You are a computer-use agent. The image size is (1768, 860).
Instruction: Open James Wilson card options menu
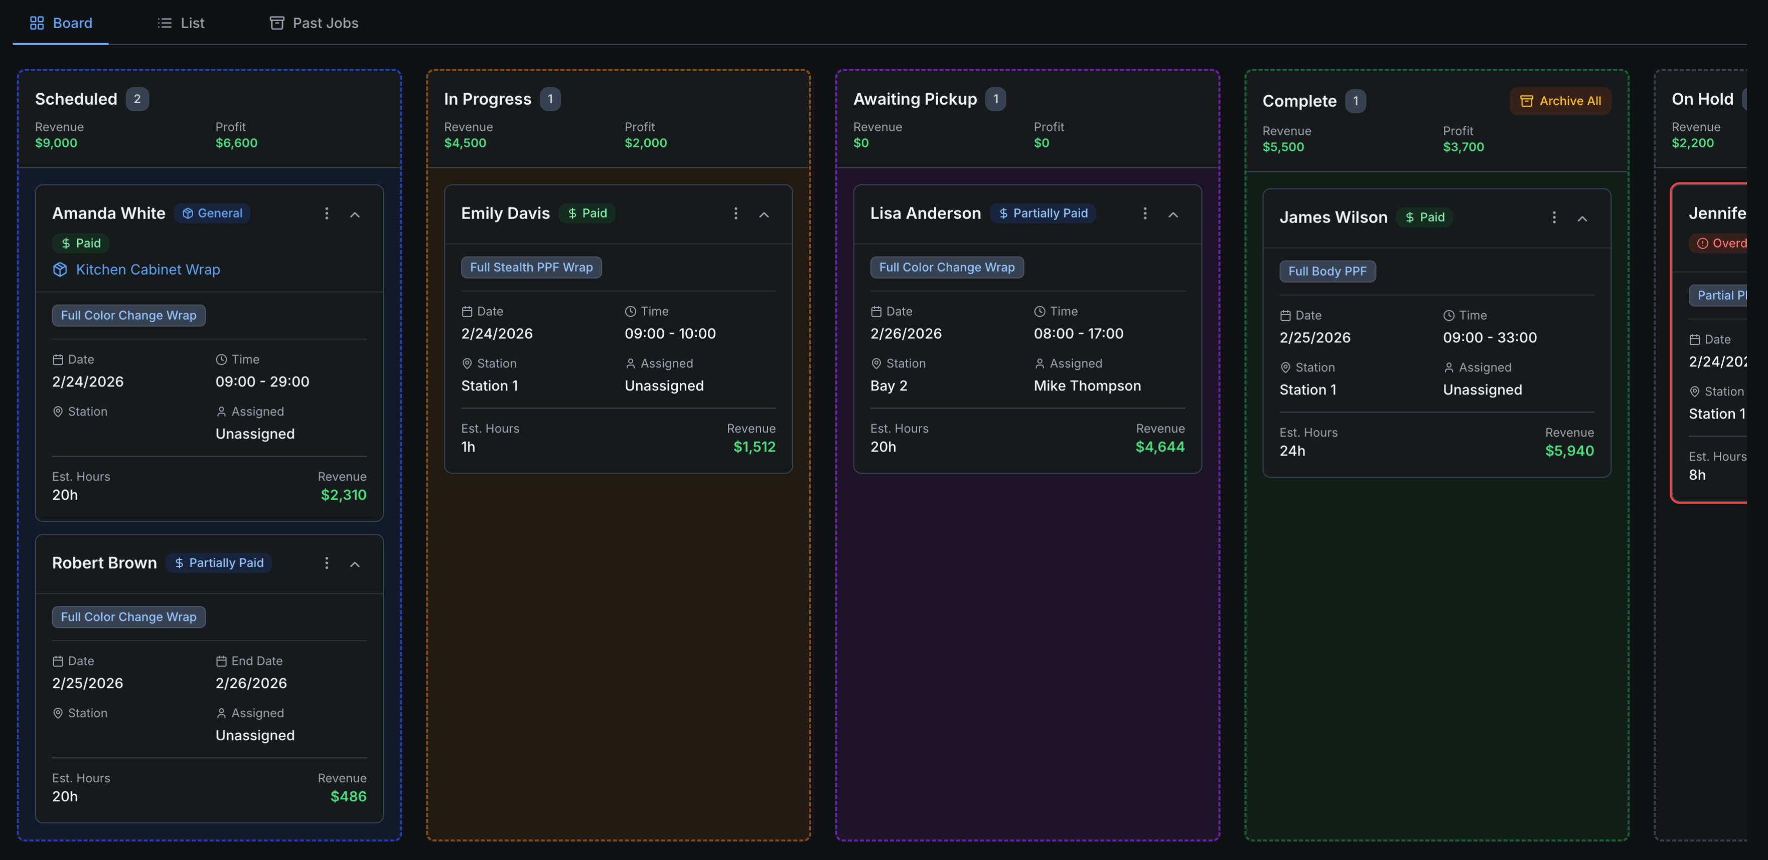[x=1554, y=218]
